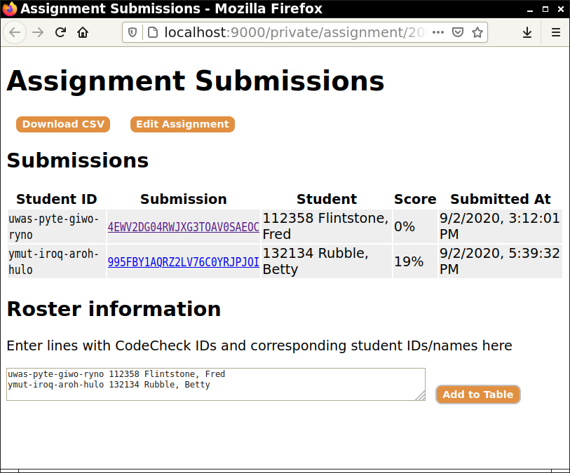
Task: Click the Download CSV button
Action: click(63, 124)
